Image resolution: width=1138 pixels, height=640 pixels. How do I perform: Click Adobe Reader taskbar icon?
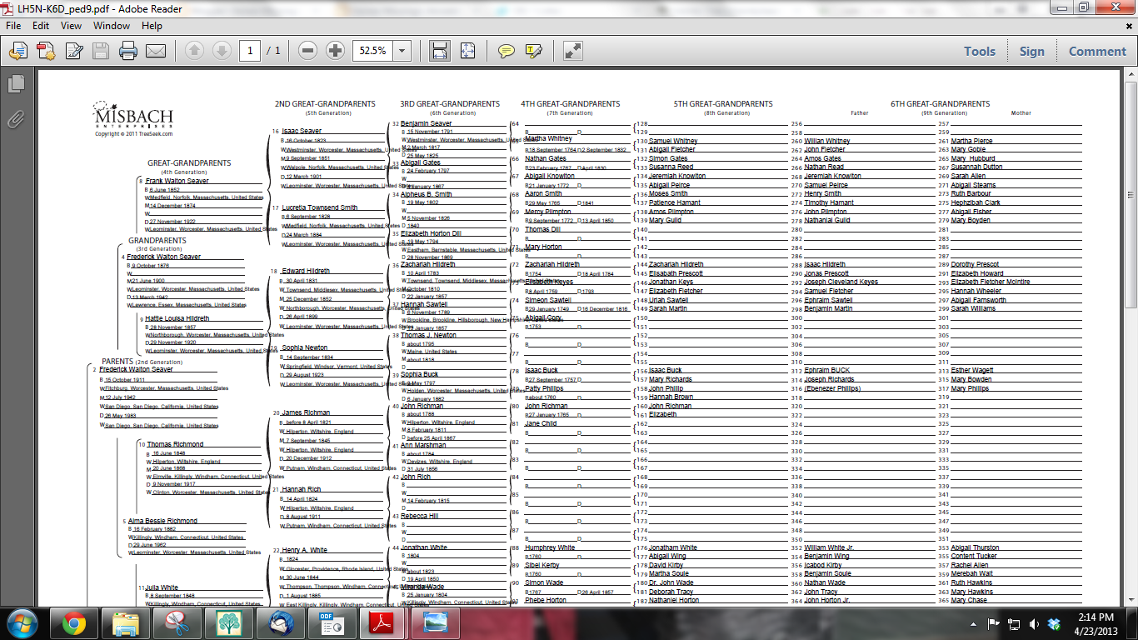[383, 623]
